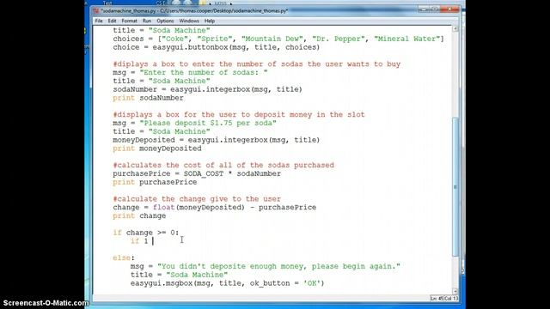This screenshot has height=309, width=550.
Task: Click the line 'purchasePrice = SODA_COST * sodaNumber'
Action: (197, 173)
